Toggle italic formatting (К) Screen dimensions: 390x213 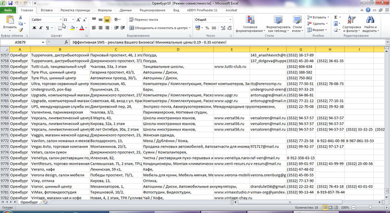[x=41, y=28]
